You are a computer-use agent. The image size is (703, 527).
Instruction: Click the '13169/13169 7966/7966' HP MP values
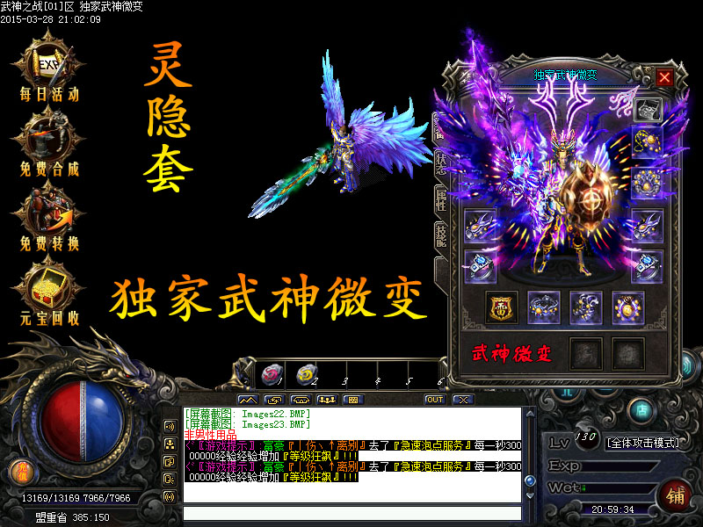[76, 498]
